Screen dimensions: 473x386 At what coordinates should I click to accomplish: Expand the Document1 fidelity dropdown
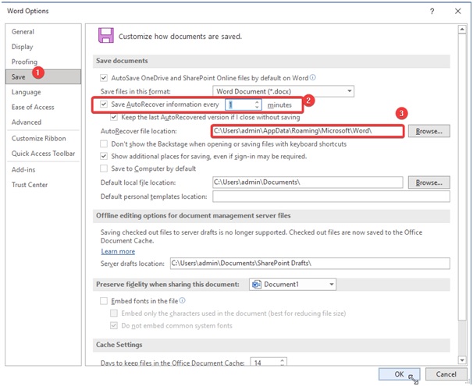(332, 285)
